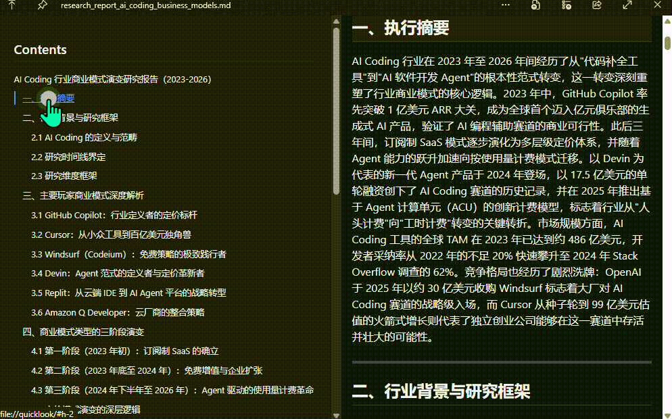
Task: Click the share icon in title bar
Action: pos(597,5)
